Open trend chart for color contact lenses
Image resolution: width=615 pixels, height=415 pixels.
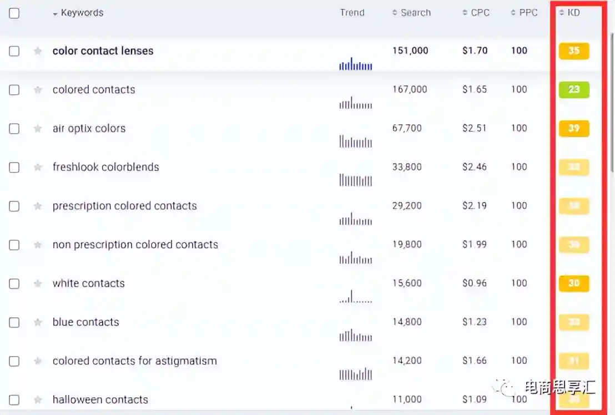tap(355, 64)
